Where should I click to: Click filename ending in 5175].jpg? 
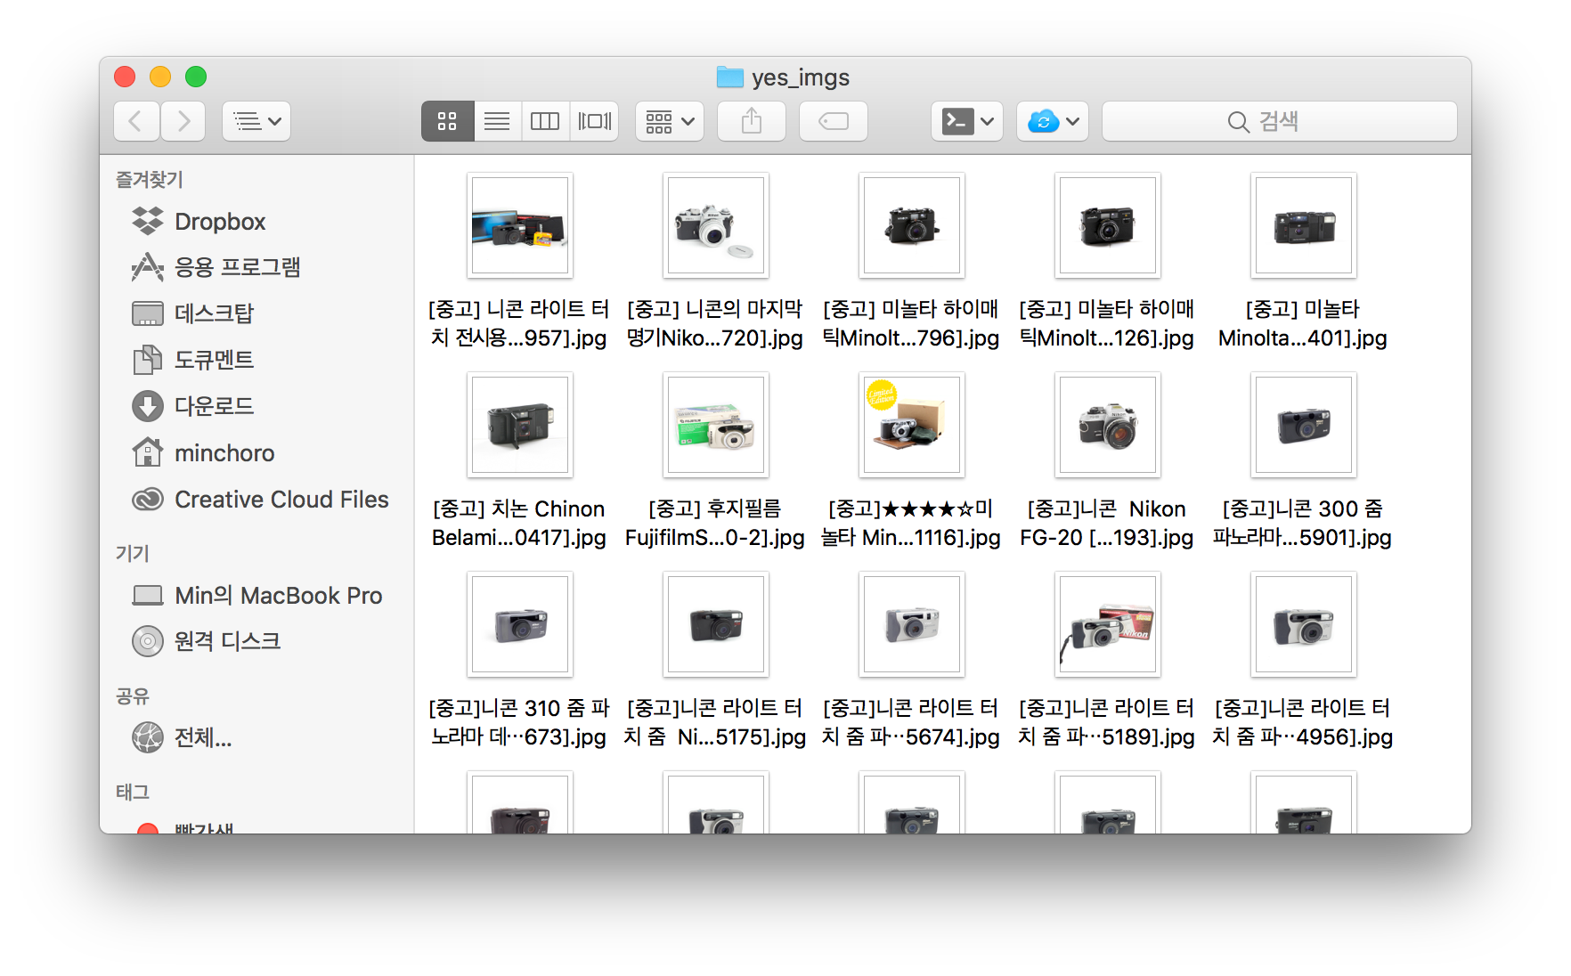click(715, 722)
